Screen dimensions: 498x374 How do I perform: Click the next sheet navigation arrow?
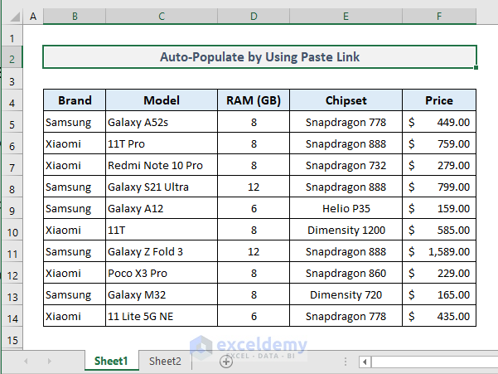click(49, 362)
